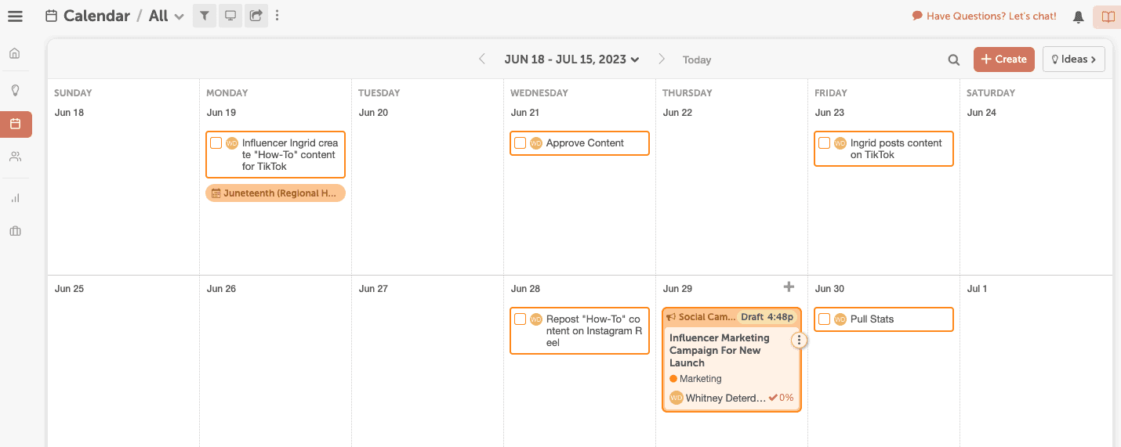Tick the Ingrid posts content checkbox

(824, 143)
